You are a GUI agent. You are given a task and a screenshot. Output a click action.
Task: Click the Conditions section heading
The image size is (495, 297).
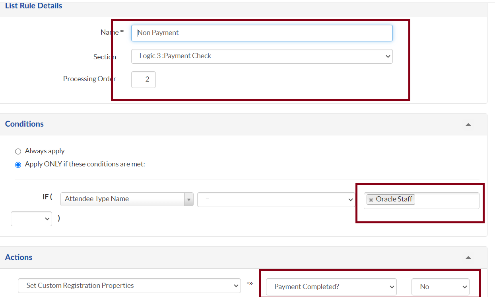point(24,124)
